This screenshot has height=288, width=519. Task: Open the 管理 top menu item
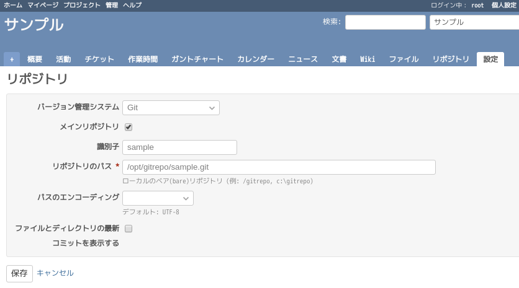pyautogui.click(x=112, y=5)
